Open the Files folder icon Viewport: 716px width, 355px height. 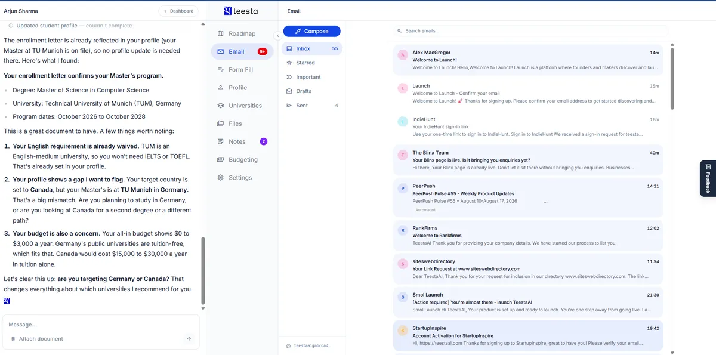point(221,124)
